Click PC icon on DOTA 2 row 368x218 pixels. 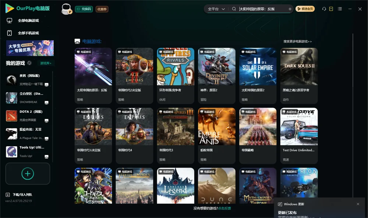[46, 120]
